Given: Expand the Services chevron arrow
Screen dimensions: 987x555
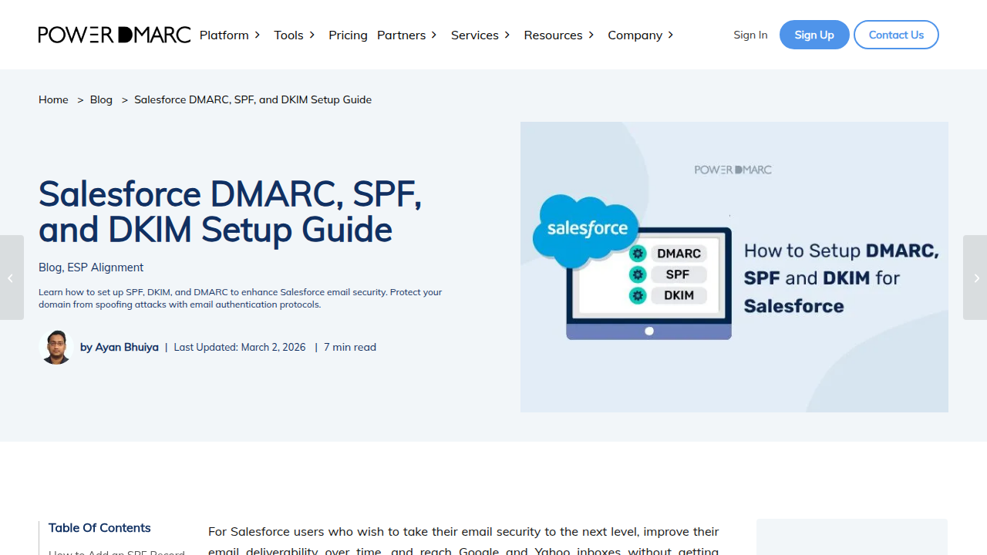Looking at the screenshot, I should click(507, 35).
